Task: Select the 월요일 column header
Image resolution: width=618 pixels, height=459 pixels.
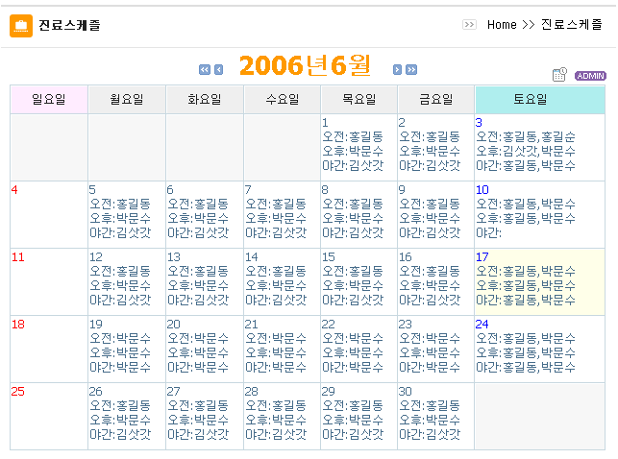Action: tap(127, 99)
